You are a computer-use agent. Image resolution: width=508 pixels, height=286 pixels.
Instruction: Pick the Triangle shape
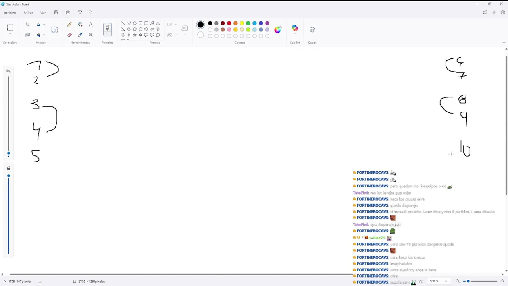[158, 23]
